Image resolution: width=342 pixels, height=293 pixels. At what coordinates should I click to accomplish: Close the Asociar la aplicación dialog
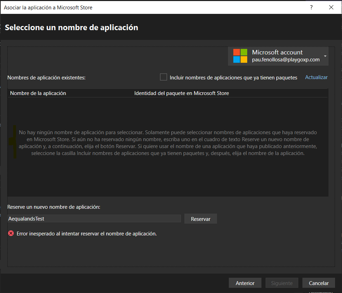331,7
